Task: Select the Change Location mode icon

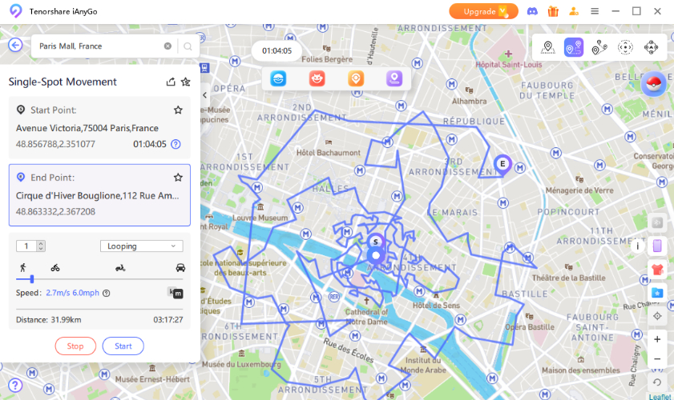Action: [x=547, y=47]
